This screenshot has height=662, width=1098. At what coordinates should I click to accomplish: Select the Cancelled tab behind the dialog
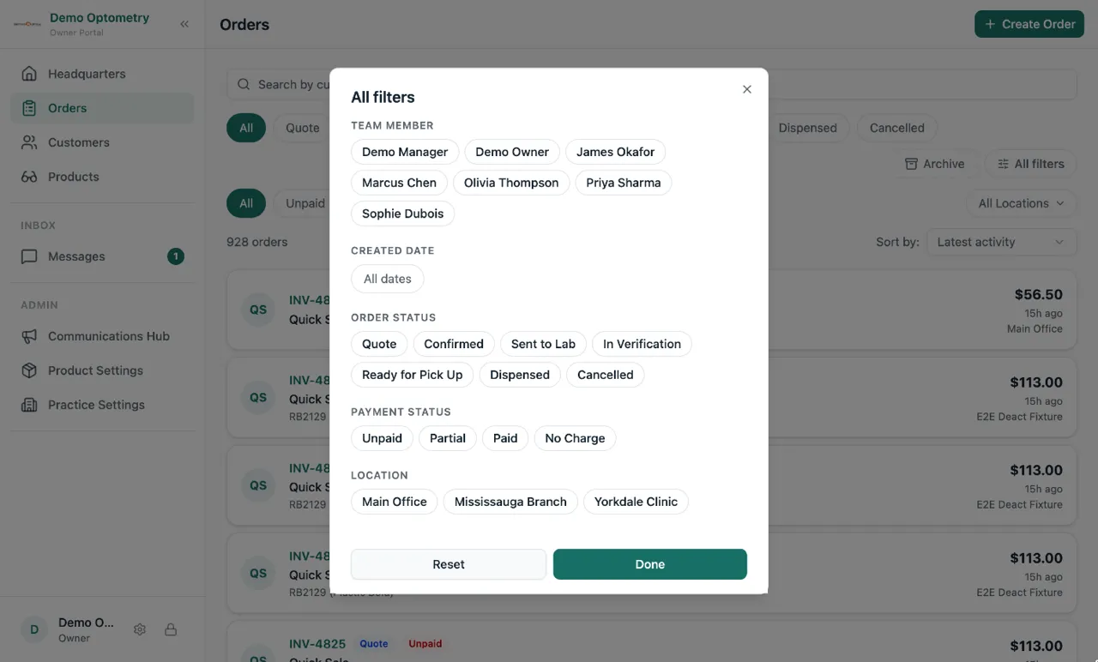coord(896,128)
